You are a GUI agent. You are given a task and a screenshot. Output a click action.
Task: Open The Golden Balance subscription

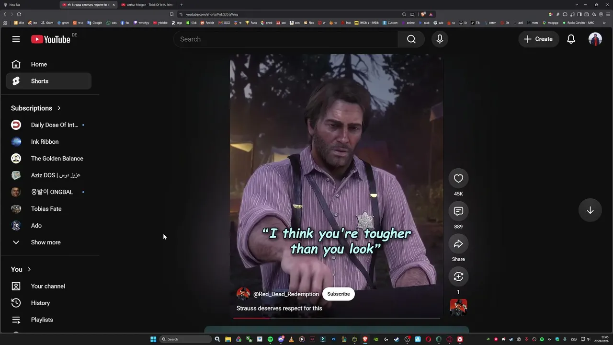point(48,159)
